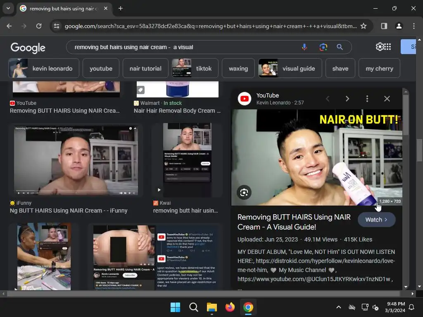
Task: Click the search magnifier button in search box
Action: (x=340, y=47)
